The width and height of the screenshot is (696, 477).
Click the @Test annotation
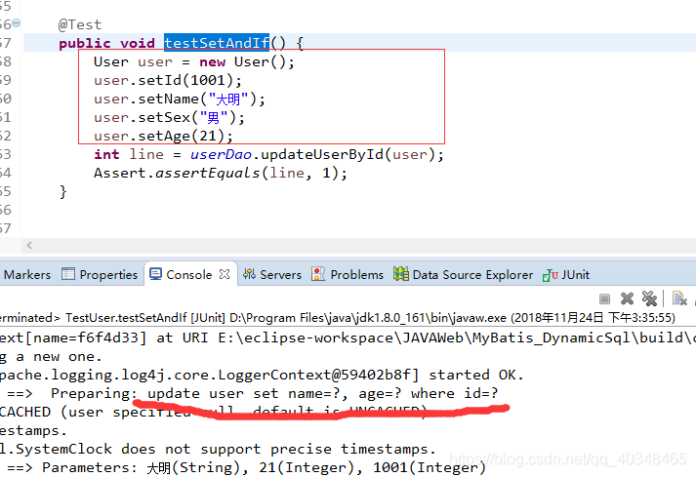pyautogui.click(x=80, y=24)
